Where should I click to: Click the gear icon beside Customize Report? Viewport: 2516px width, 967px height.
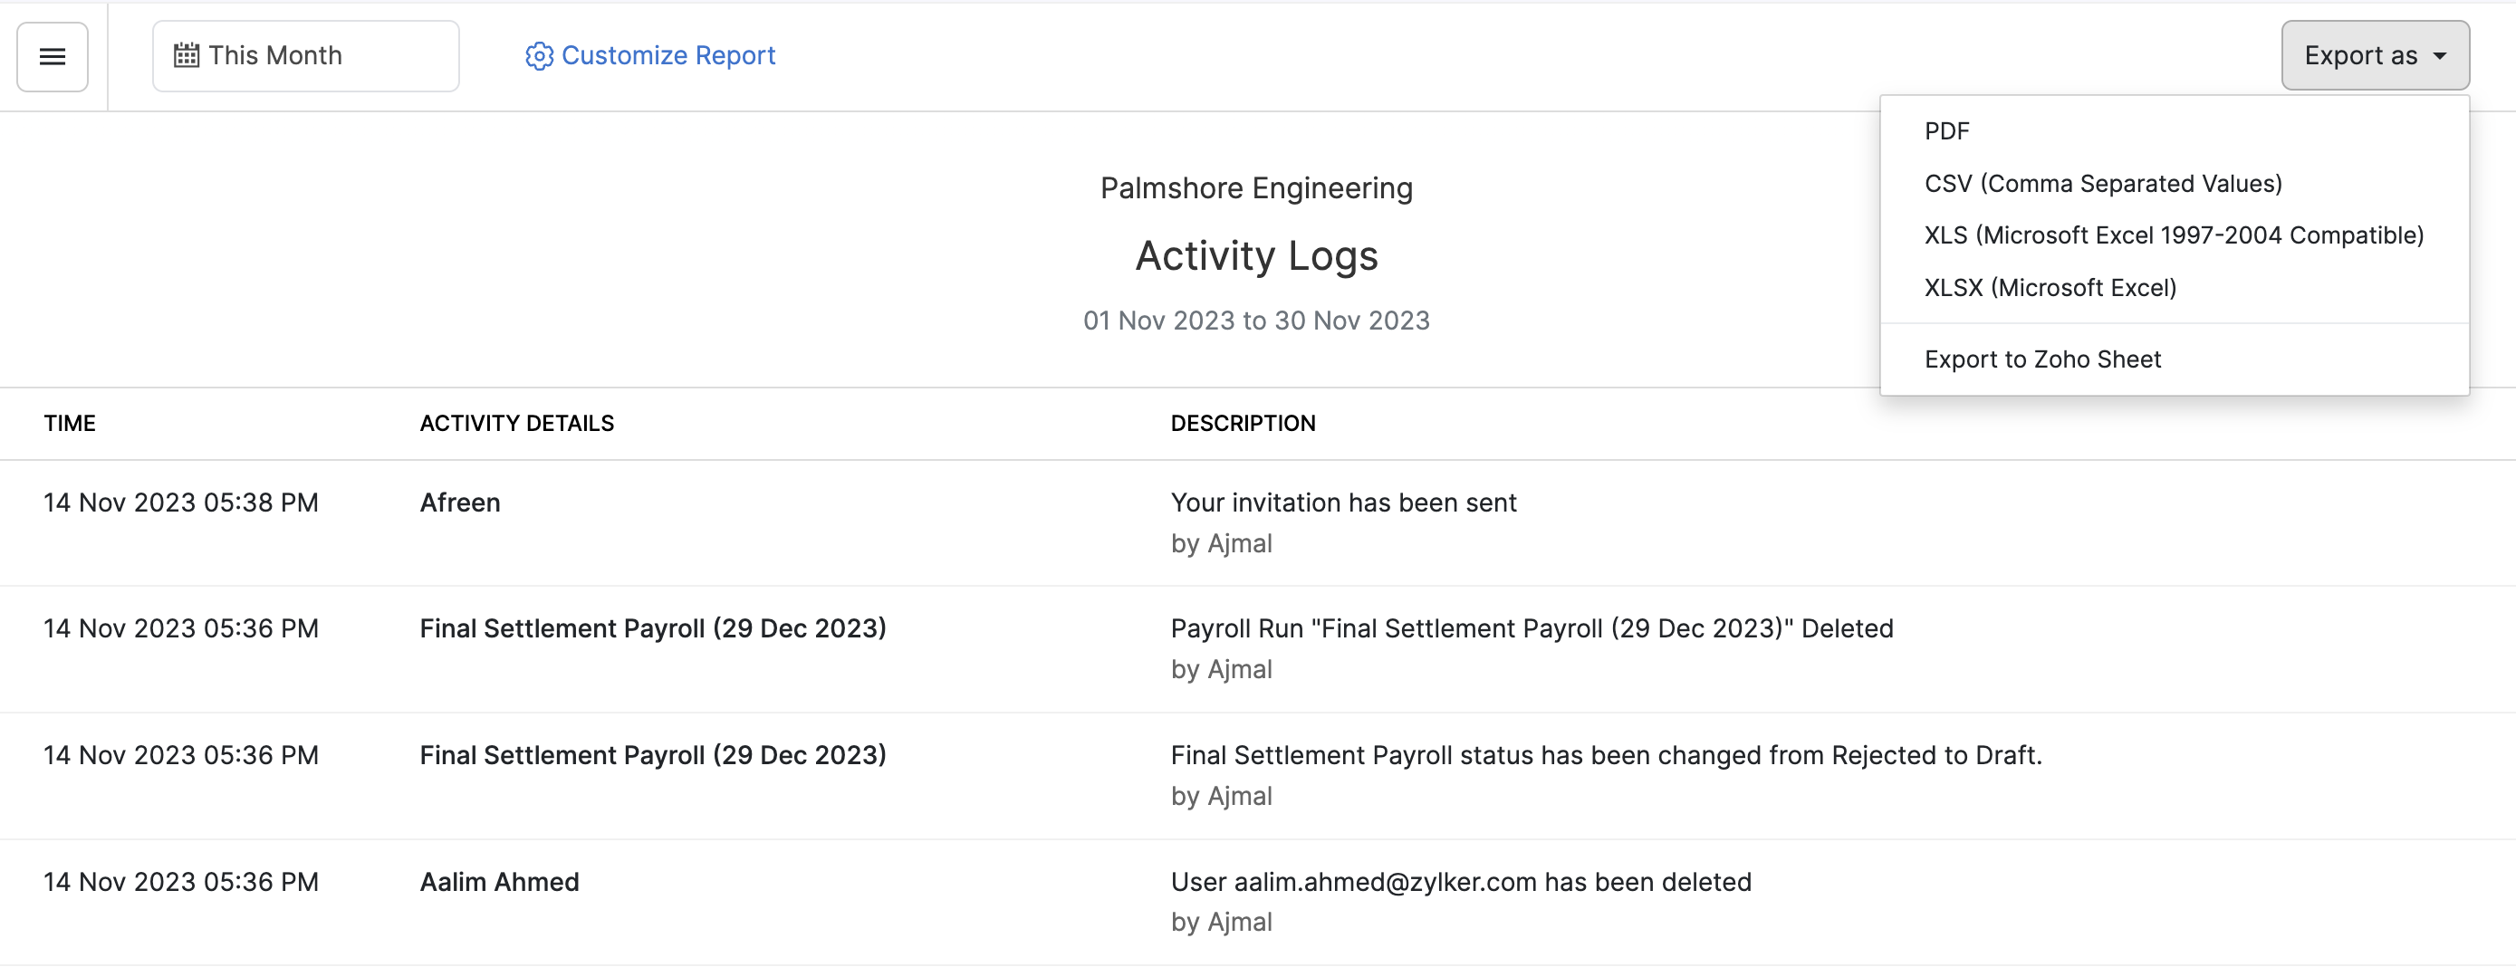coord(539,57)
